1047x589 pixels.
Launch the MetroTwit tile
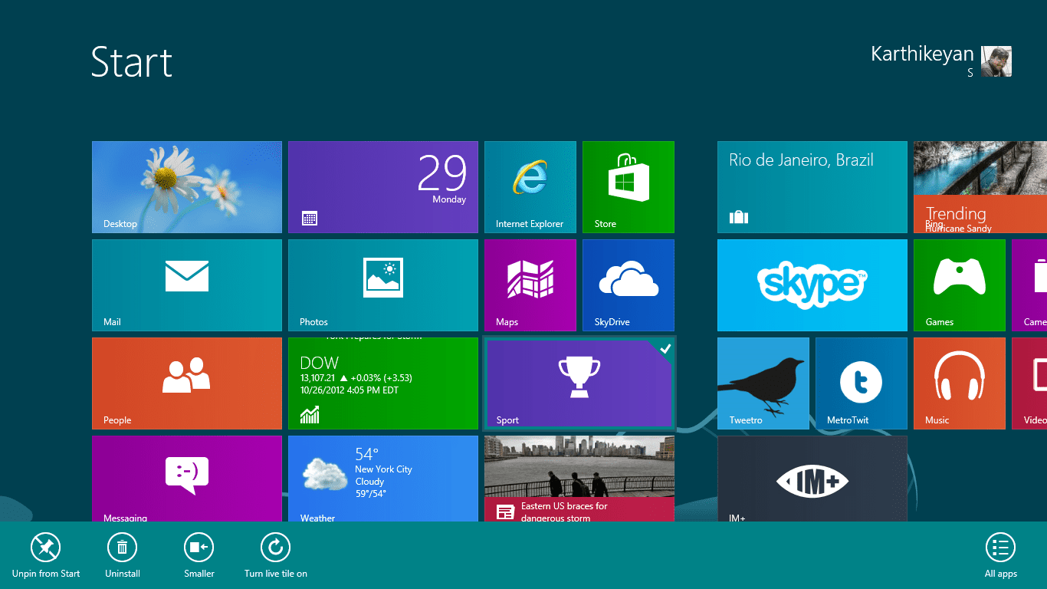(x=862, y=383)
